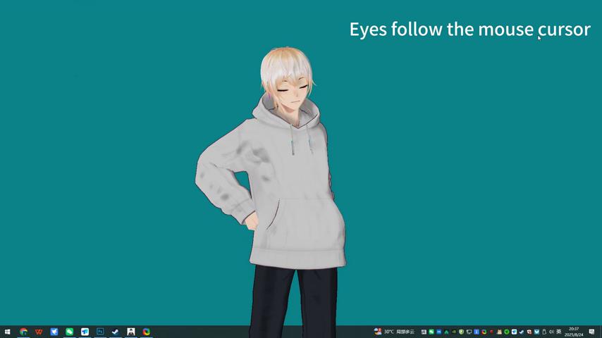Open the pinned WeChat taskbar icon
The width and height of the screenshot is (602, 338).
[x=69, y=332]
